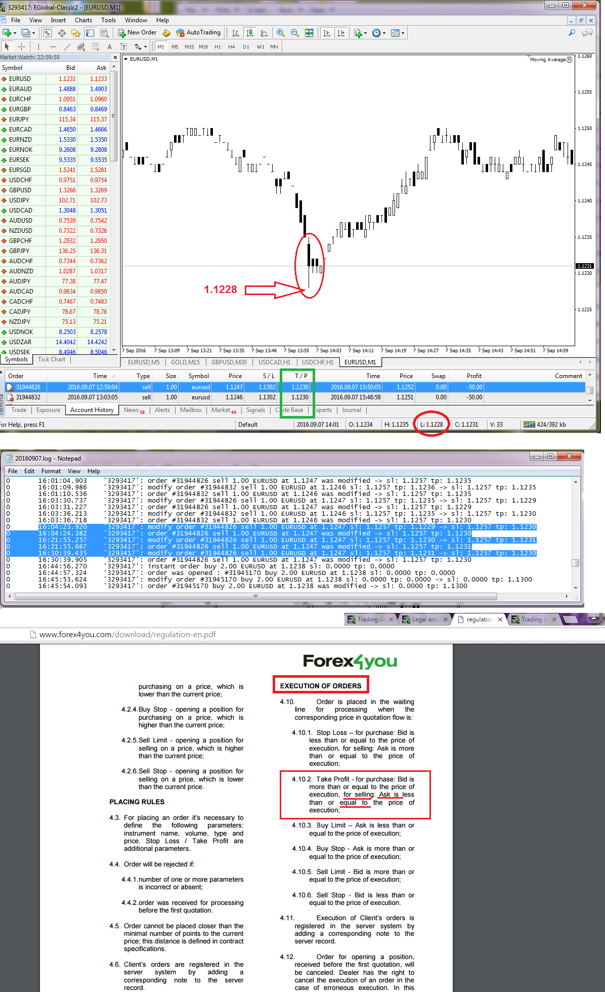This screenshot has height=992, width=605.
Task: Sort history by the Profit column header
Action: tap(474, 376)
